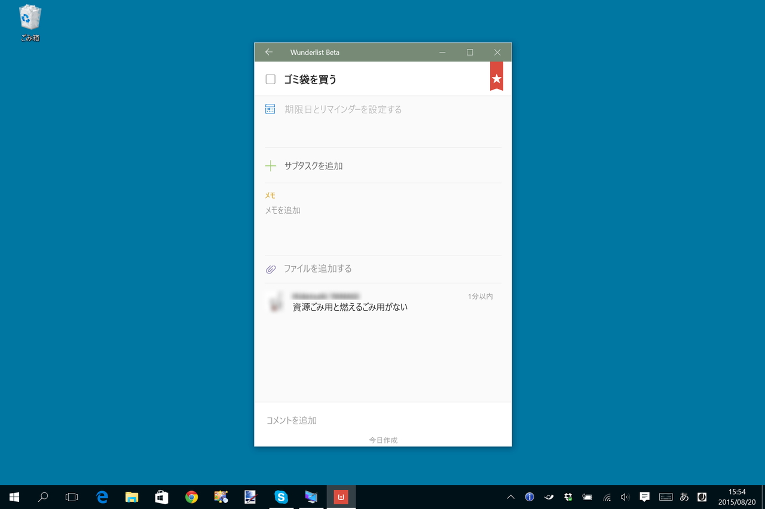The image size is (765, 509).
Task: Open the monitor-shaped app next to Skype
Action: [x=311, y=497]
